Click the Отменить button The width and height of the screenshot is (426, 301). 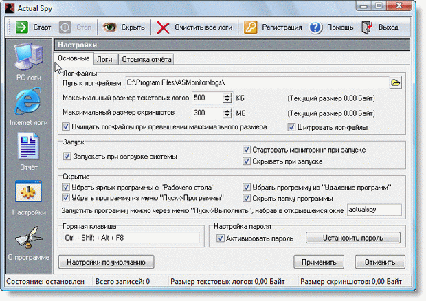click(x=380, y=262)
